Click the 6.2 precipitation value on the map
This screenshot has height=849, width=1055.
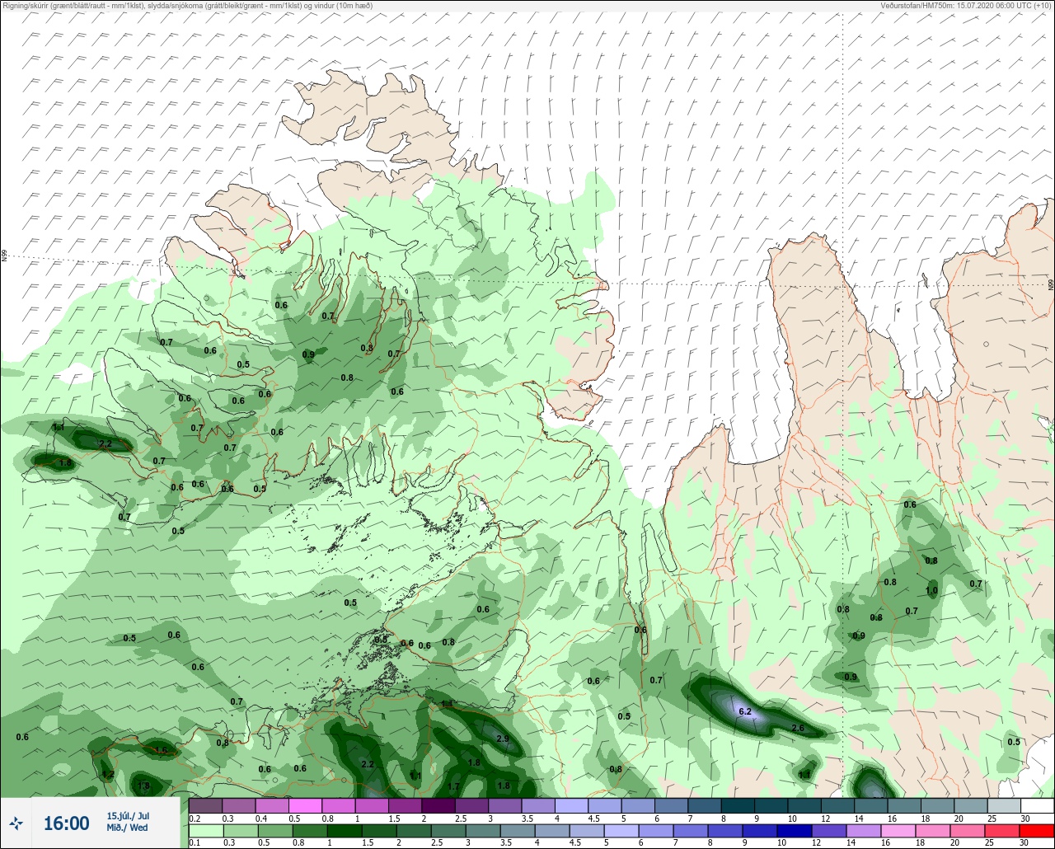point(745,711)
